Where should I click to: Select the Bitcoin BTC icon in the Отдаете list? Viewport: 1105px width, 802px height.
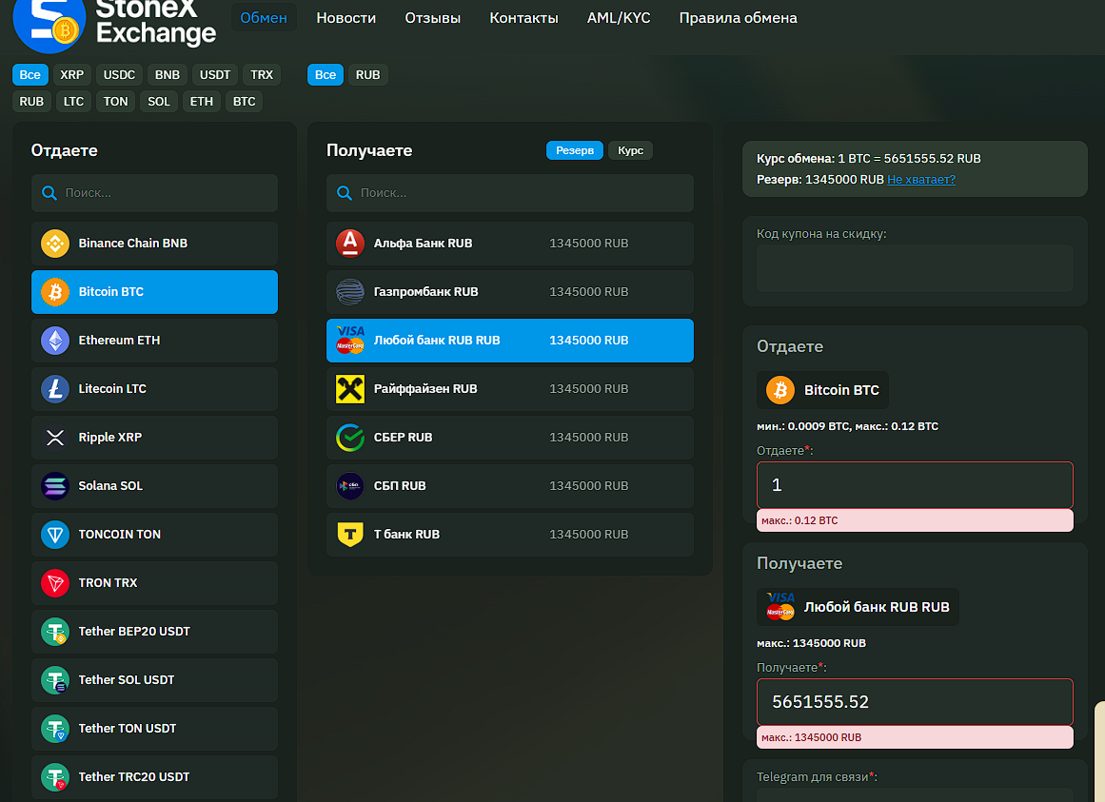click(x=55, y=292)
